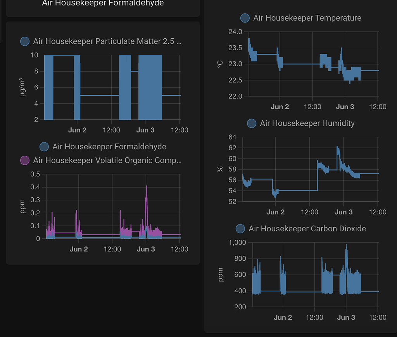Click the Air Housekeeper Humidity legend label

click(307, 123)
